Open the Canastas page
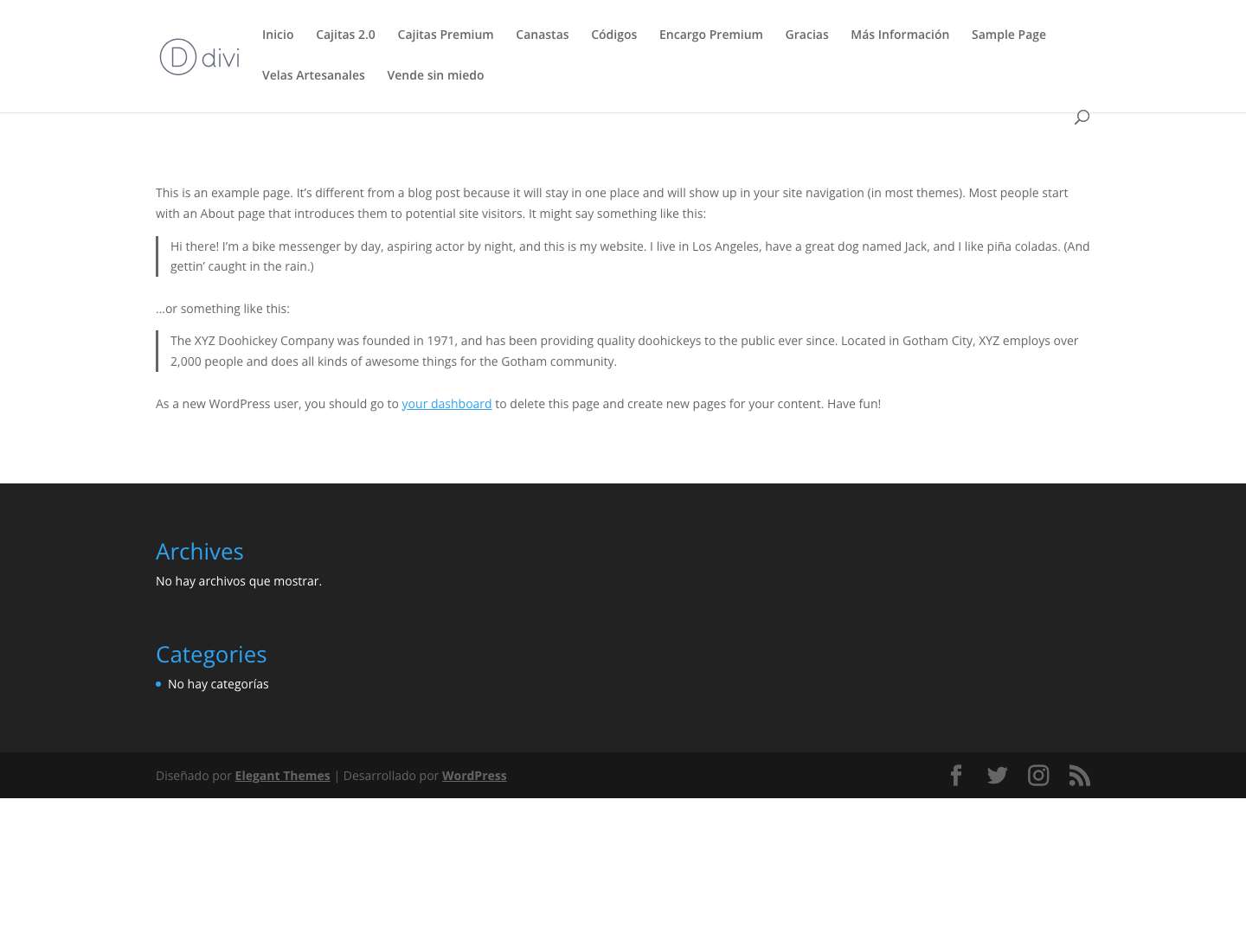This screenshot has height=934, width=1246. tap(543, 35)
